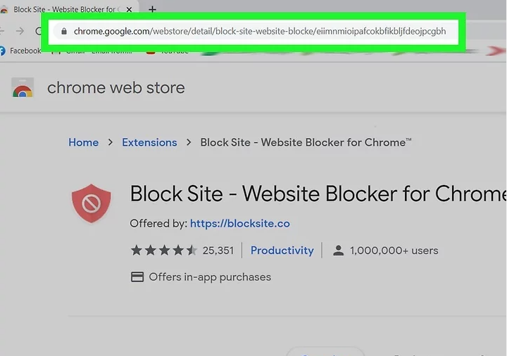Screen dimensions: 507x356
Task: Click the chrome web store title text
Action: (115, 88)
